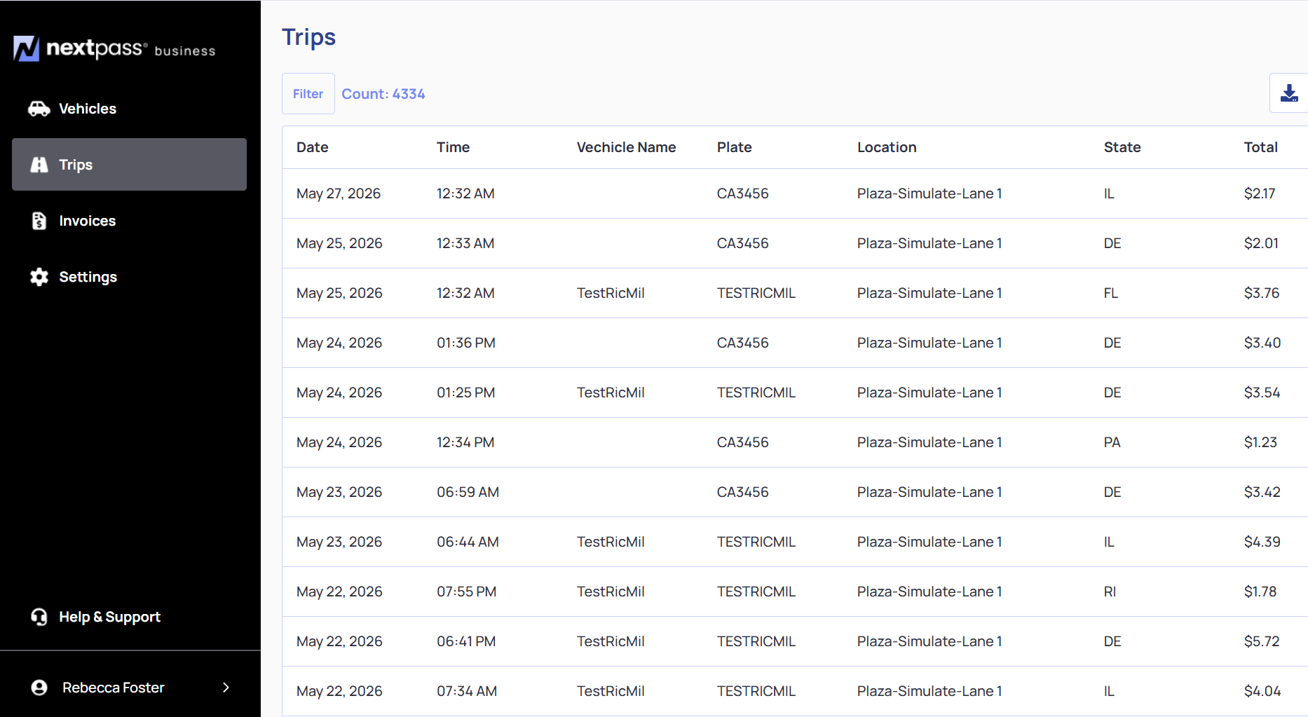Expand the Rebecca Foster account chevron
Viewport: 1308px width, 717px height.
pyautogui.click(x=226, y=688)
